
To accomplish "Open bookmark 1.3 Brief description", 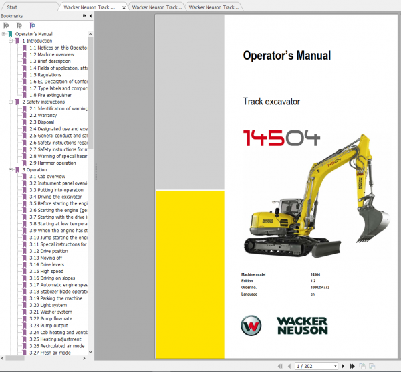I will coord(50,61).
